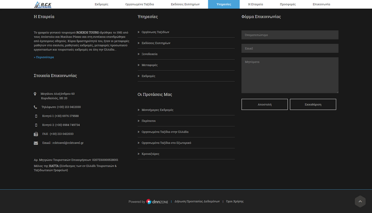Open the Κρουαζιέρες link
The height and width of the screenshot is (213, 372).
[x=150, y=154]
